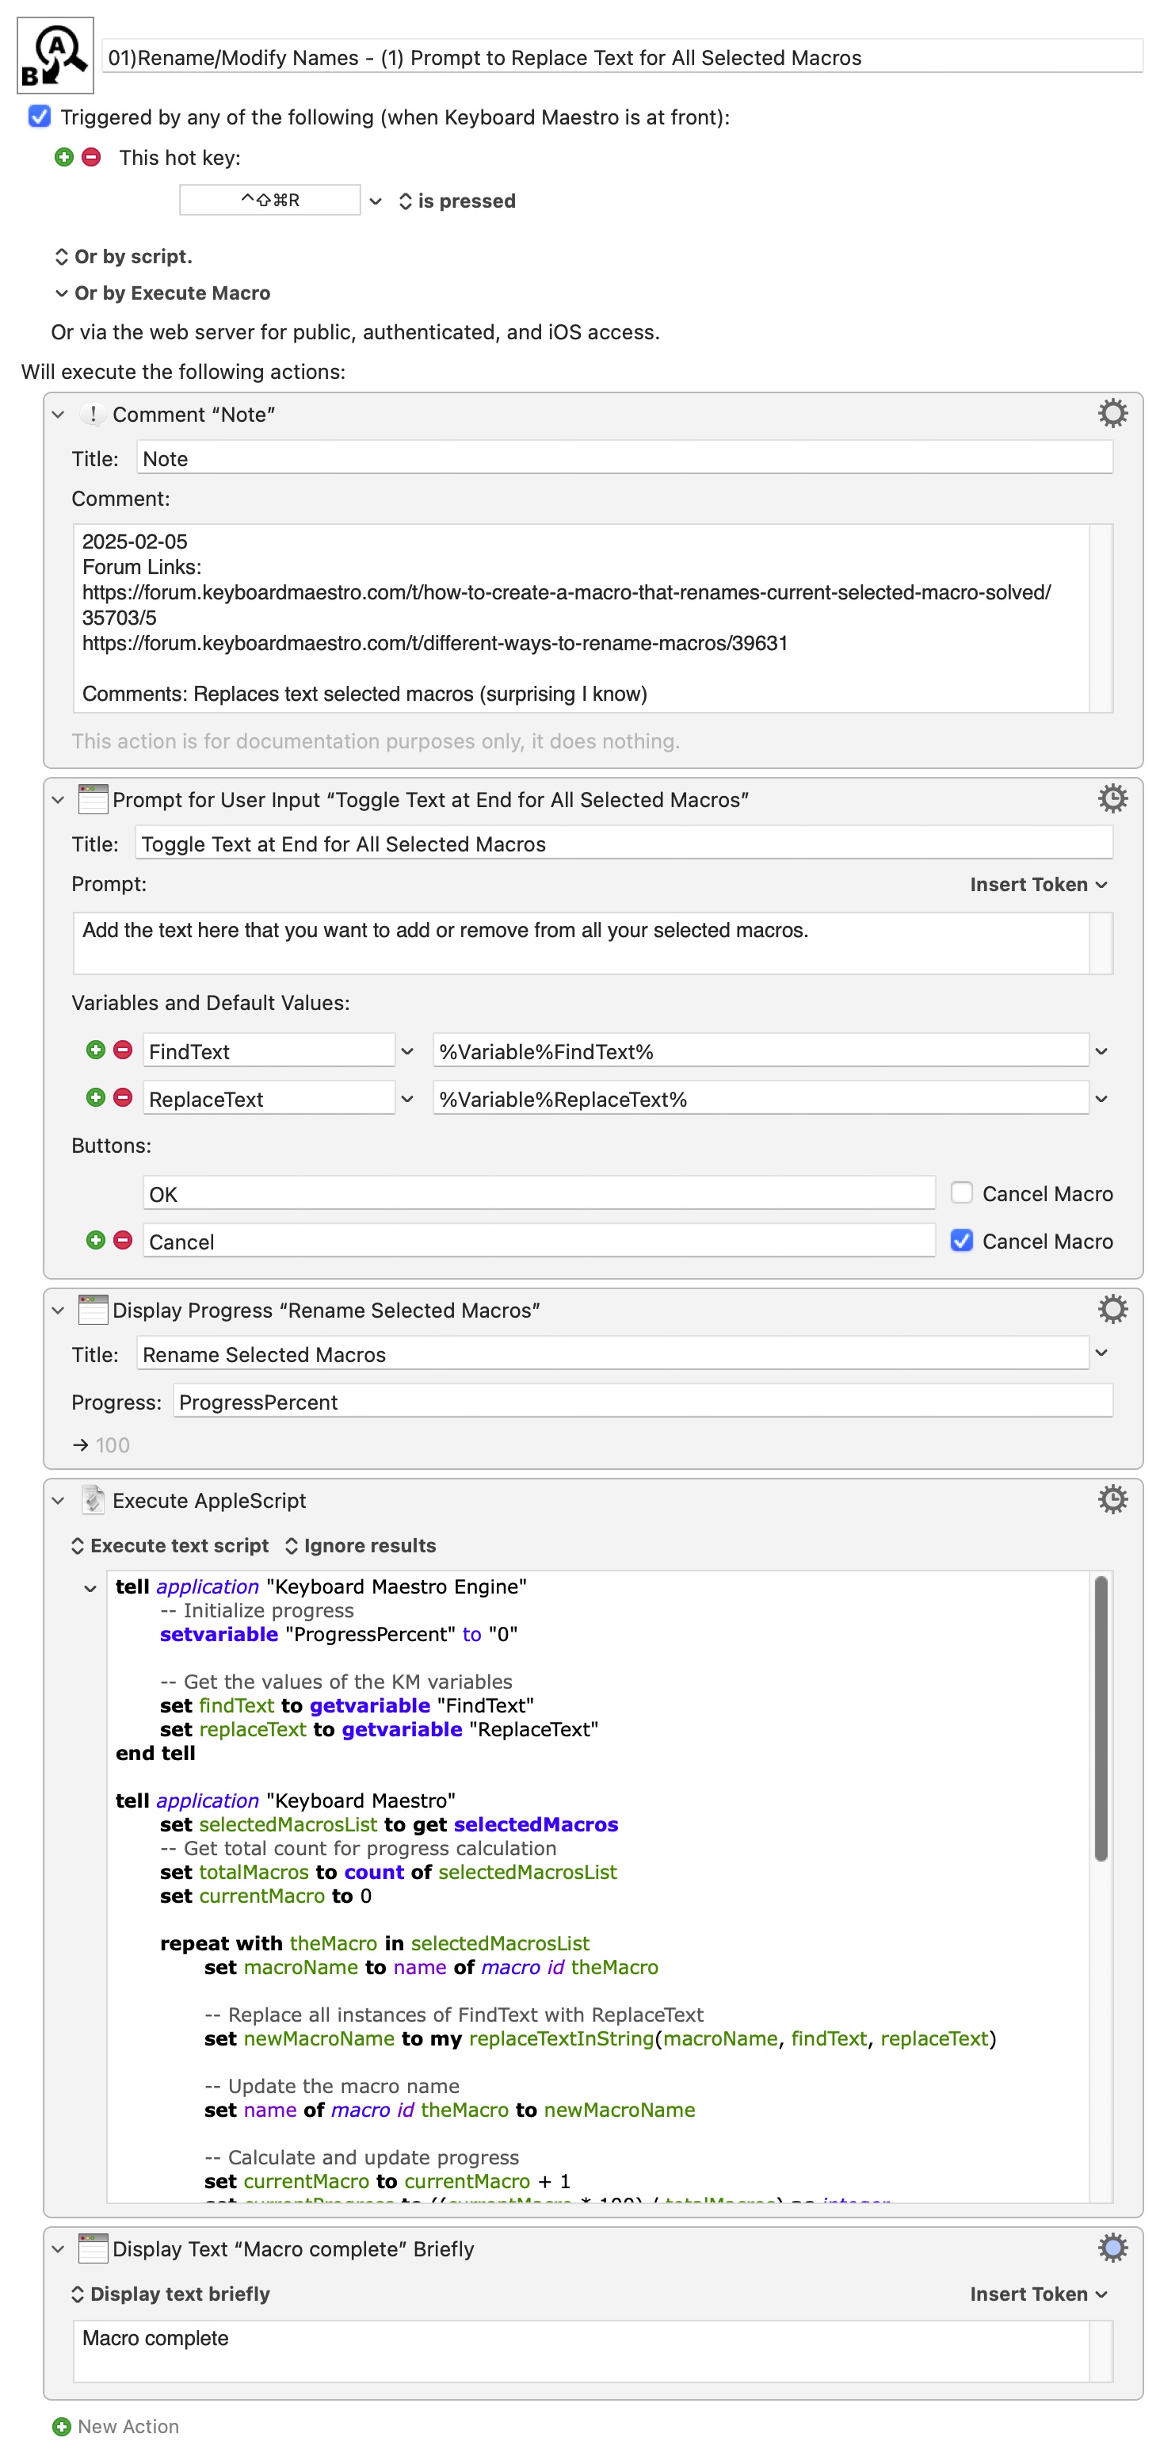Collapse the AppleScript text disclosure chevron
This screenshot has width=1160, height=2453.
(x=90, y=1587)
